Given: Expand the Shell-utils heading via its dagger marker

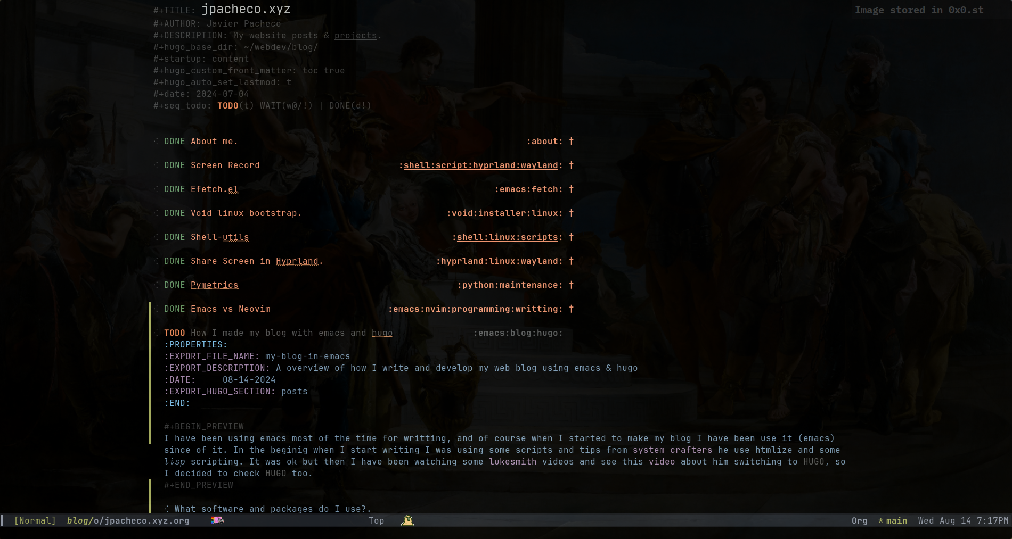Looking at the screenshot, I should point(571,237).
